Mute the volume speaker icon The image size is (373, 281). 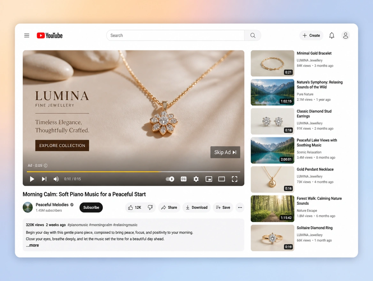[x=56, y=179]
